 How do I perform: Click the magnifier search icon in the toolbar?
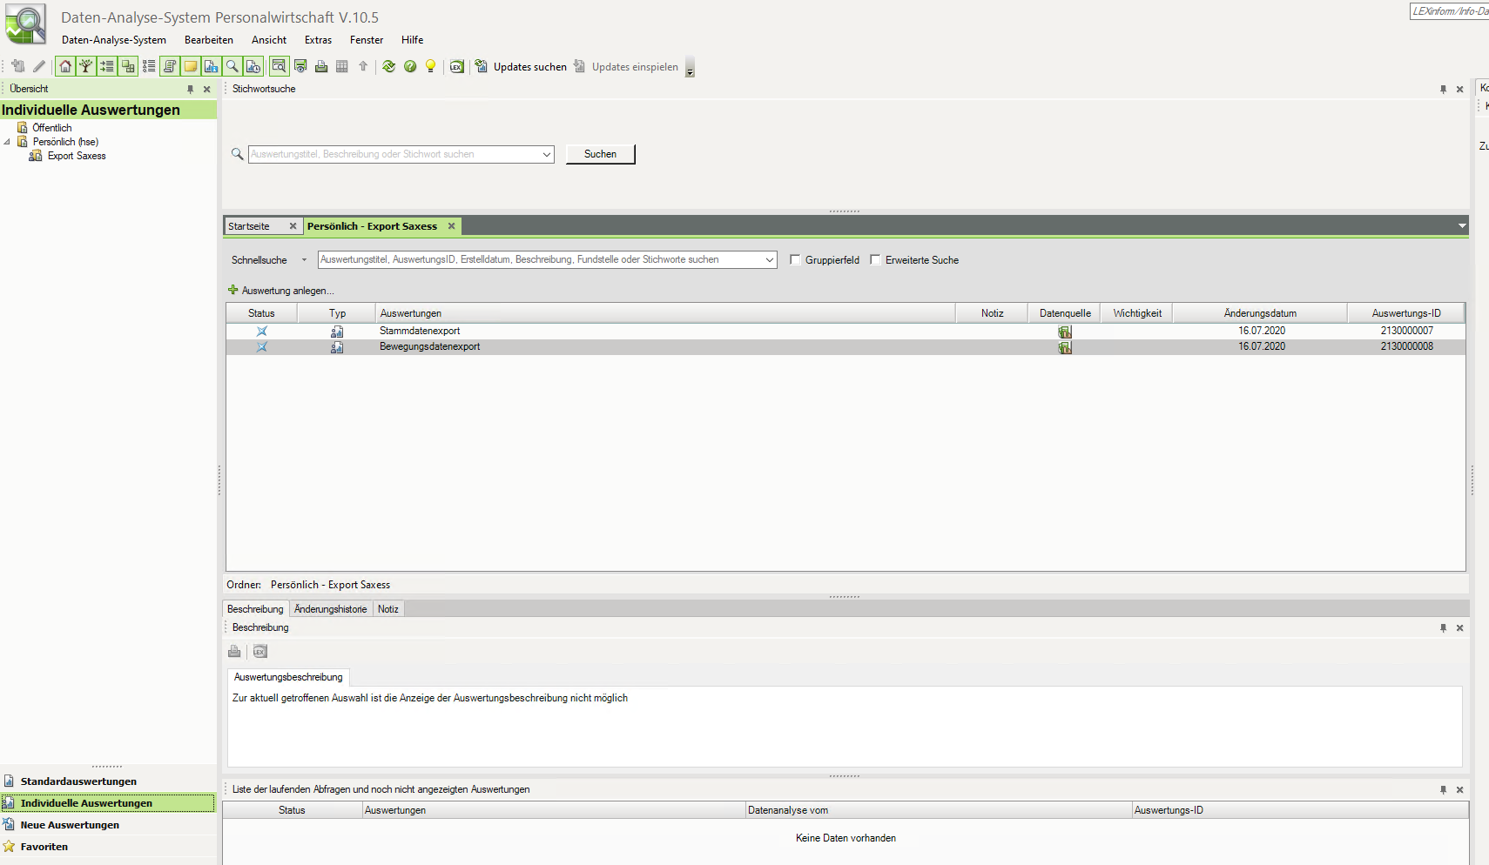(232, 66)
